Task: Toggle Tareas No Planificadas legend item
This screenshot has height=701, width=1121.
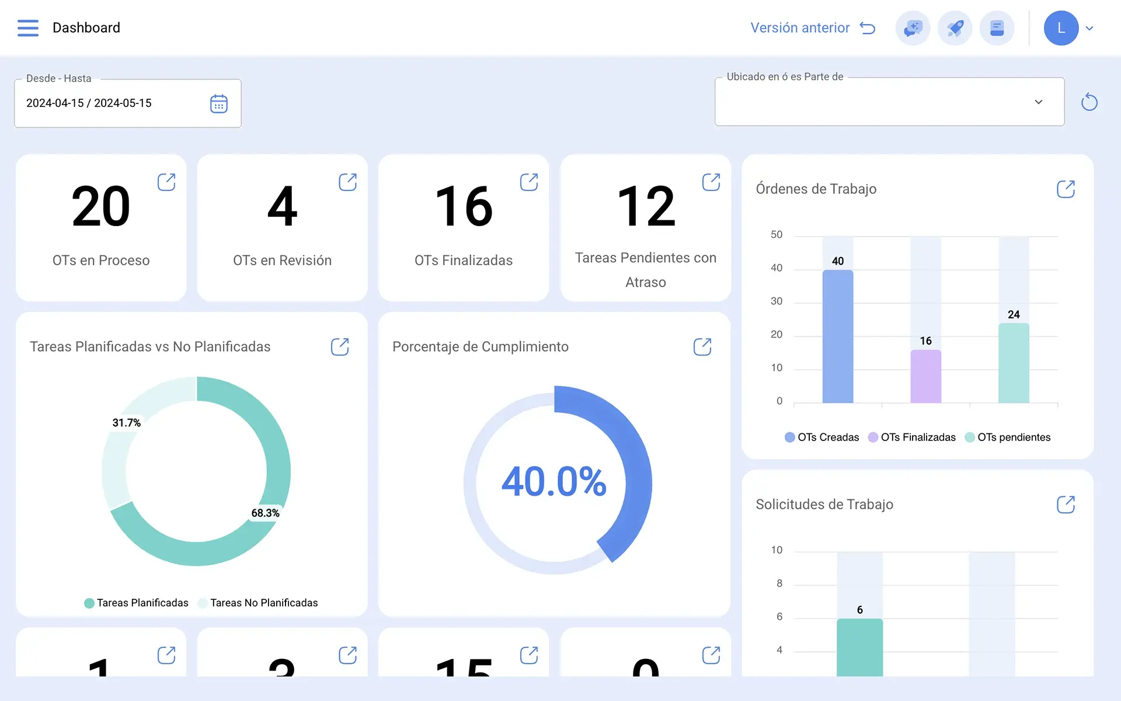Action: point(258,603)
